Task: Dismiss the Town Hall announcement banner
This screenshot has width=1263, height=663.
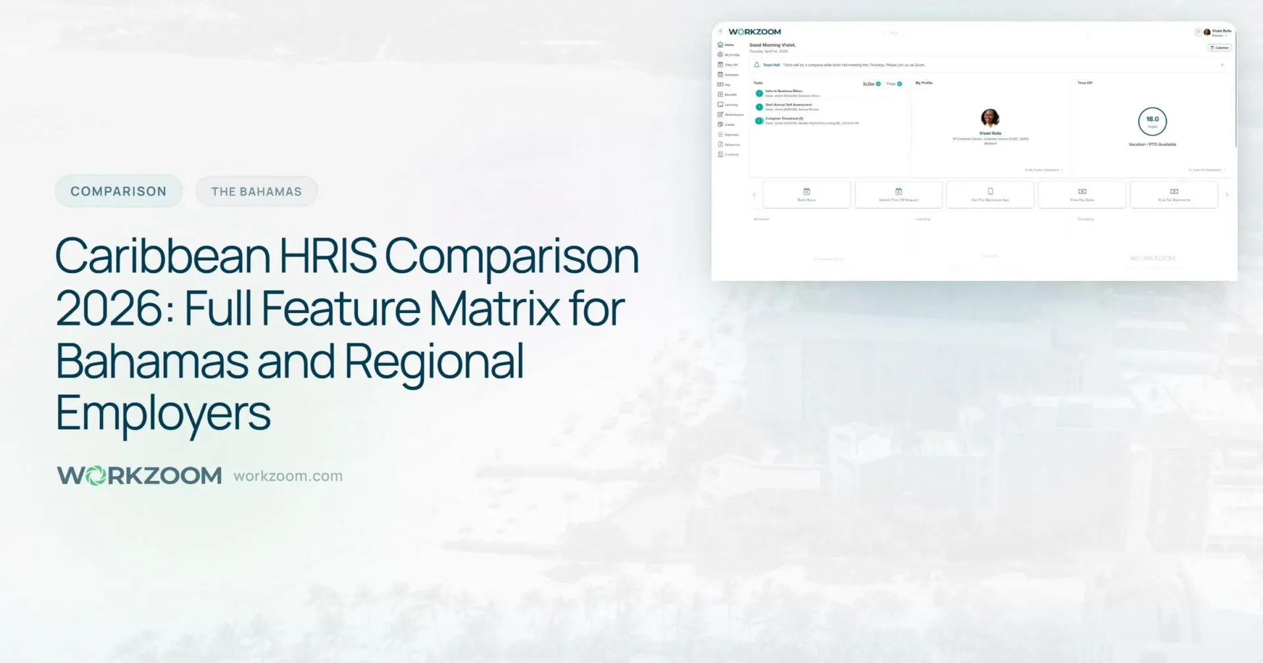Action: point(1222,64)
